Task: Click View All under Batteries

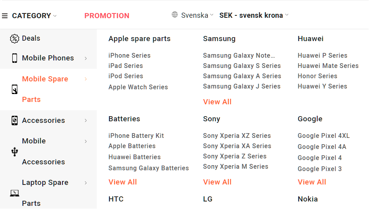Action: pos(122,182)
